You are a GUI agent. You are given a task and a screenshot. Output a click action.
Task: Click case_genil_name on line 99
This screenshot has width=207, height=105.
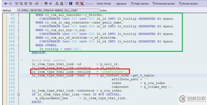coord(107,23)
